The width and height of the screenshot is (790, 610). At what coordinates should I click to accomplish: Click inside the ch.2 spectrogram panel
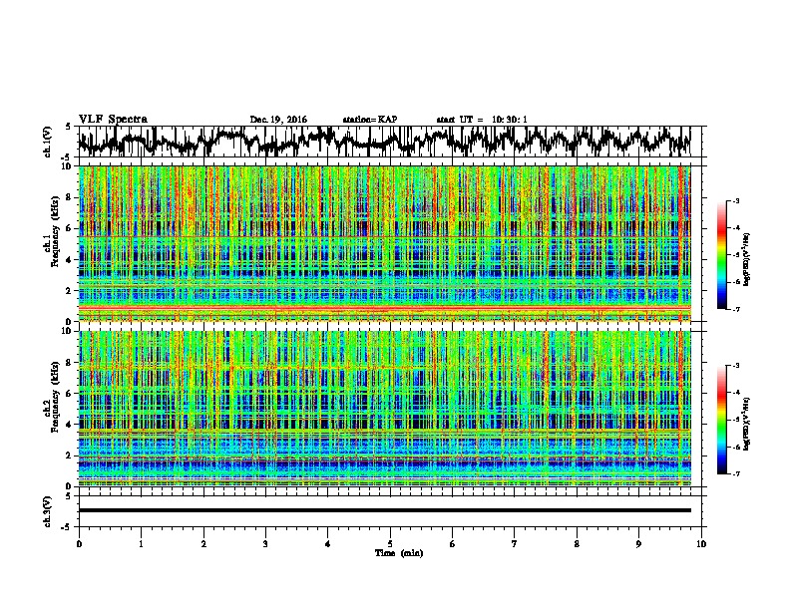tap(385, 409)
